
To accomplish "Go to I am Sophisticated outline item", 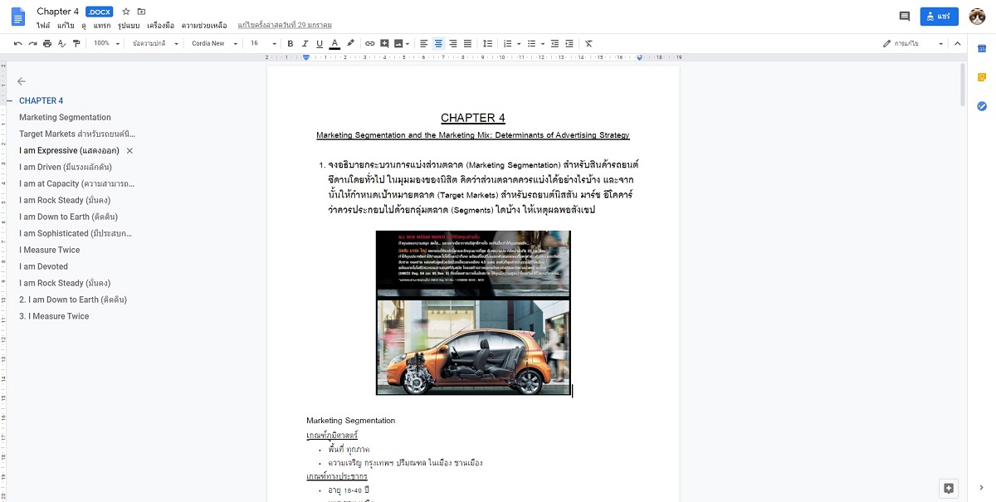I will pyautogui.click(x=76, y=233).
